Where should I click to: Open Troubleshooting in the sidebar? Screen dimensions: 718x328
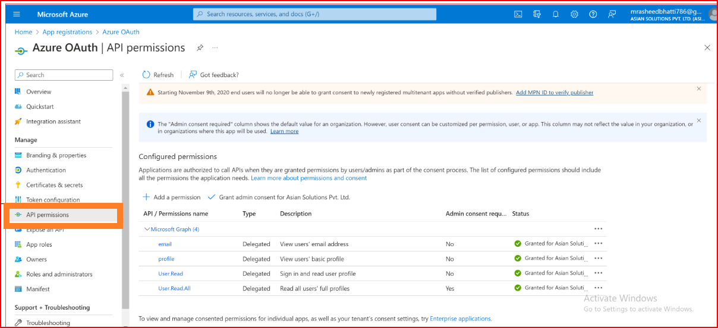[x=48, y=323]
